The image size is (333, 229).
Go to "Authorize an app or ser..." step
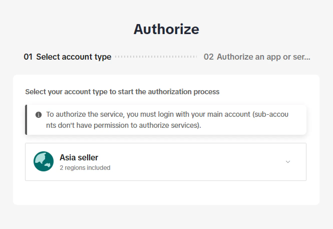(263, 57)
